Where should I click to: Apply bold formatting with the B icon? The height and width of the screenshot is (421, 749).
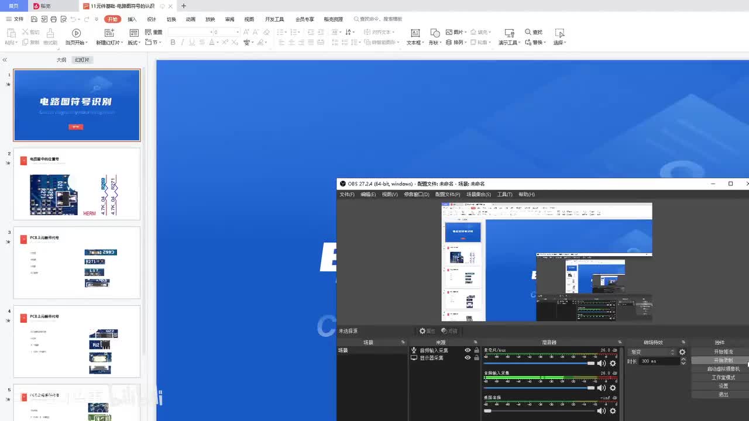[x=173, y=43]
